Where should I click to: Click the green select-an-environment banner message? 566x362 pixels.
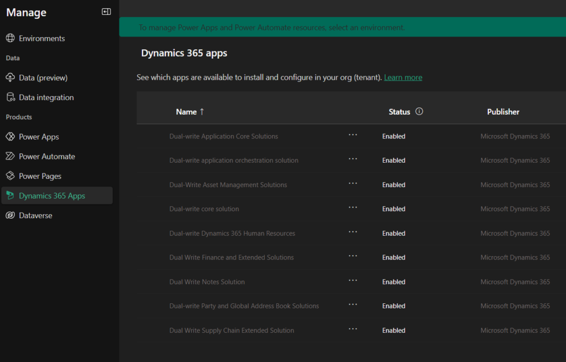pos(272,28)
